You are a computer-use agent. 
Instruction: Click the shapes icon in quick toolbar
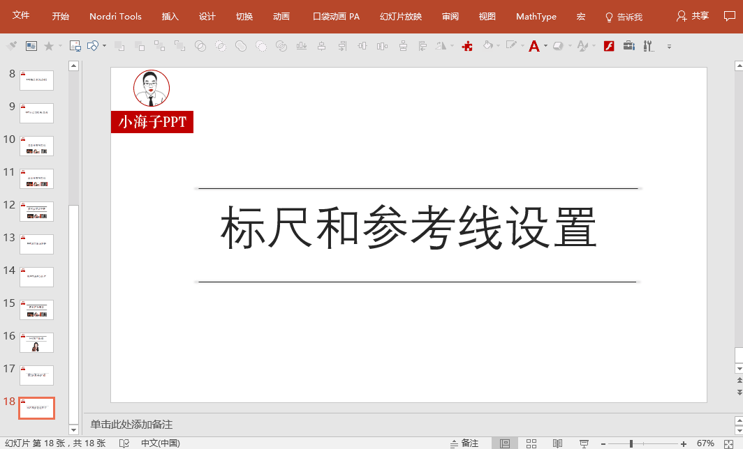[x=93, y=46]
